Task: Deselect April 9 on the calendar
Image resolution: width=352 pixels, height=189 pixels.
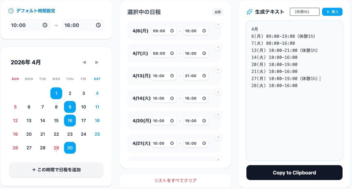Action: (x=70, y=107)
